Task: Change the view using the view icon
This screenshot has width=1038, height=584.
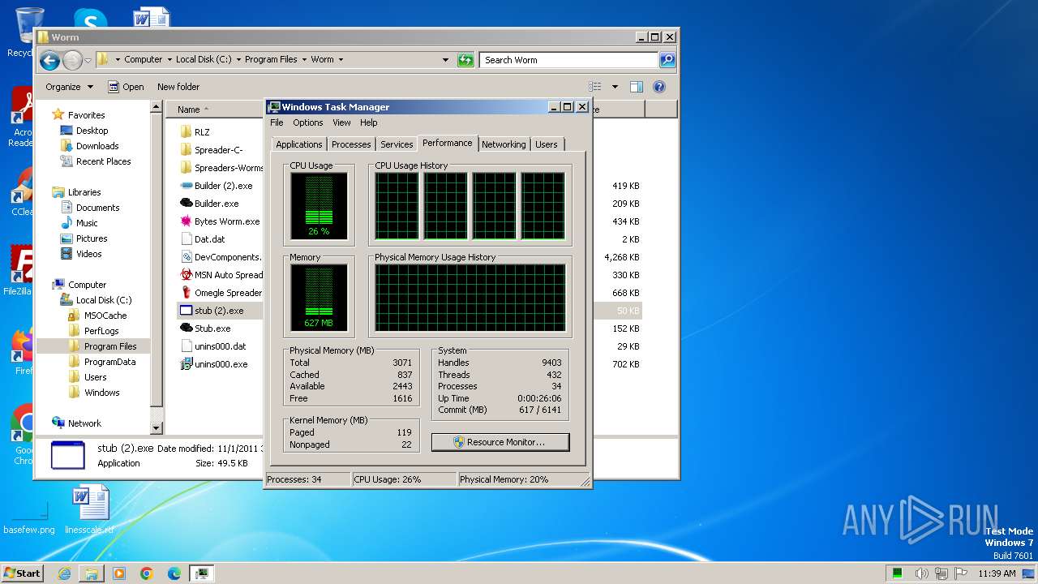Action: pyautogui.click(x=595, y=87)
